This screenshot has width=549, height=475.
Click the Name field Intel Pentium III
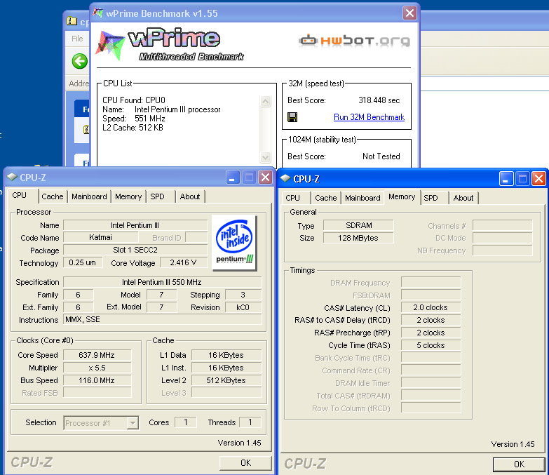[x=135, y=225]
